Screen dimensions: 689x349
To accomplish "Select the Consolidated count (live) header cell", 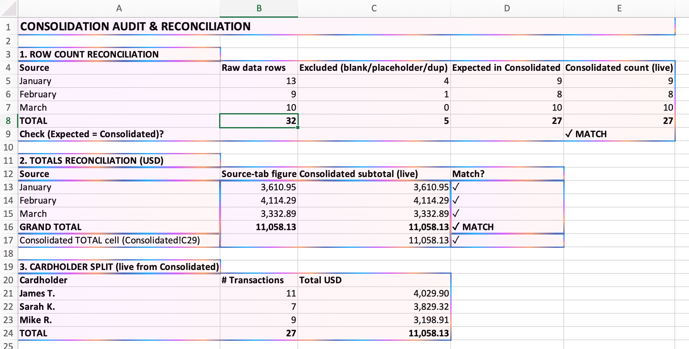I will pyautogui.click(x=619, y=68).
